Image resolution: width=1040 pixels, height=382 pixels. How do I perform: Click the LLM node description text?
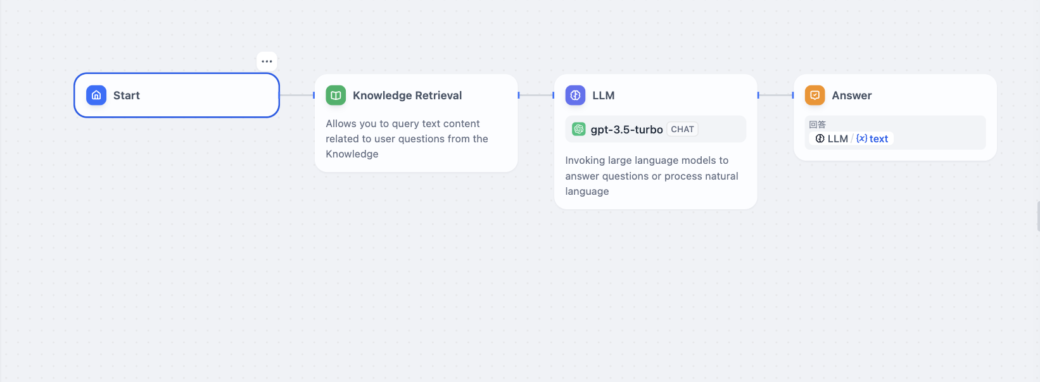(x=651, y=176)
